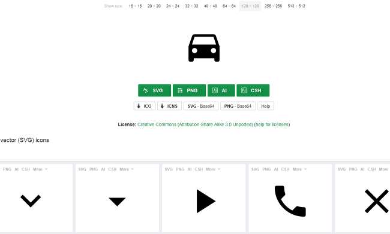Download the ICNS file
This screenshot has width=390, height=234.
169,106
